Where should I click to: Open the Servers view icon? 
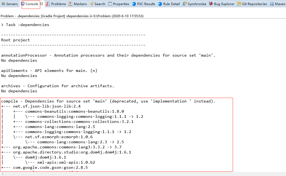(x=3, y=4)
